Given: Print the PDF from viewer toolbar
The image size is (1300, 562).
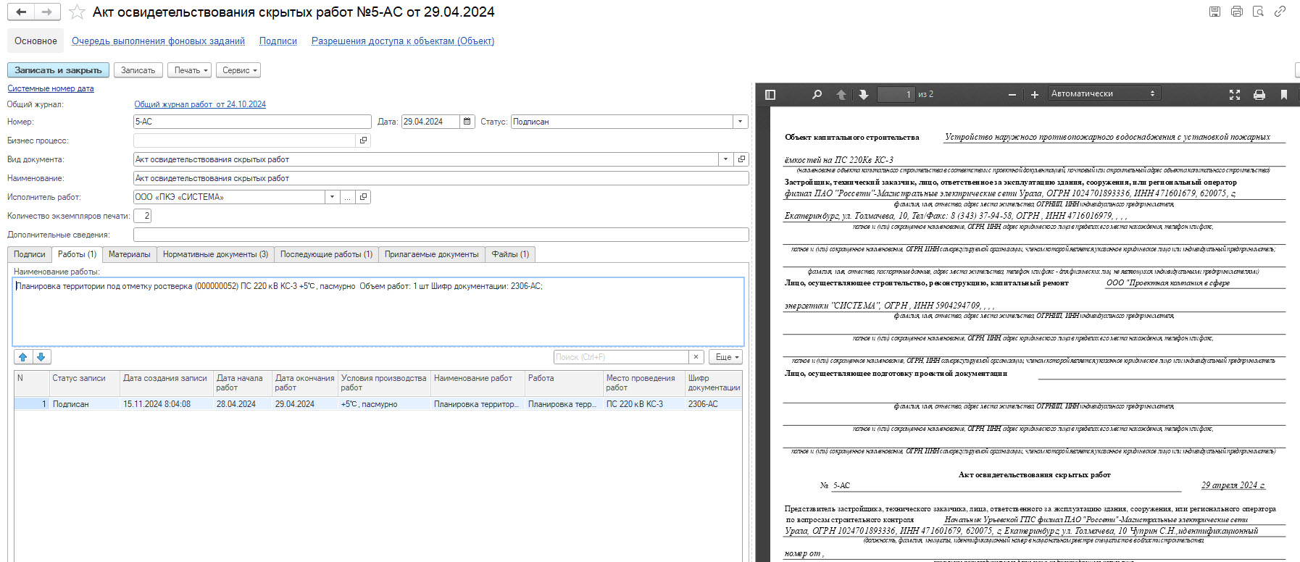Looking at the screenshot, I should tap(1259, 94).
